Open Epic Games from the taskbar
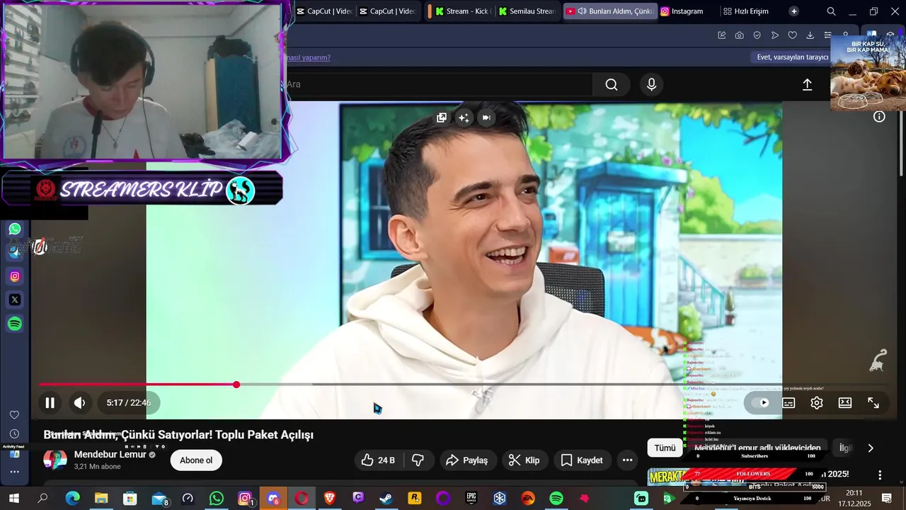Screen dimensions: 906x510 (471, 499)
